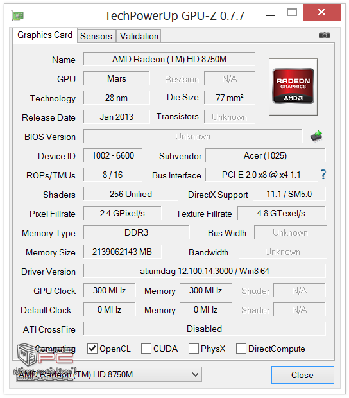The height and width of the screenshot is (398, 349).
Task: Click the Memory Type field DDR3
Action: tap(137, 233)
